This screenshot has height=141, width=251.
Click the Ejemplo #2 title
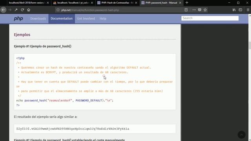69,140
